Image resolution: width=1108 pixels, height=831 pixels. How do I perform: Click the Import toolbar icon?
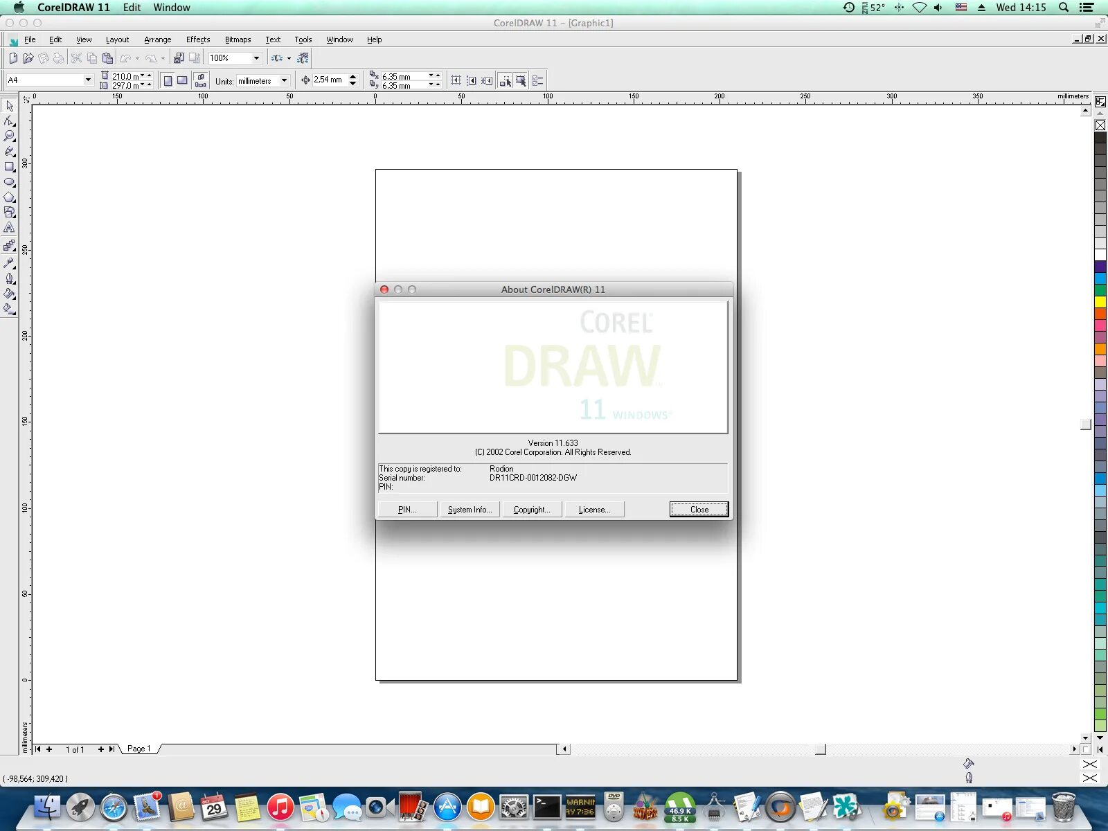click(x=179, y=58)
